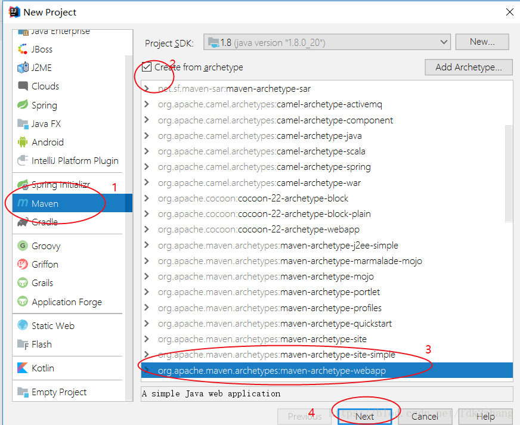Expand the camel-archetype-component node
520x425 pixels.
pyautogui.click(x=146, y=120)
